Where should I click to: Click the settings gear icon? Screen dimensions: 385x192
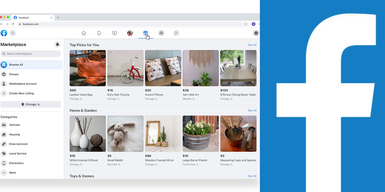click(x=256, y=33)
